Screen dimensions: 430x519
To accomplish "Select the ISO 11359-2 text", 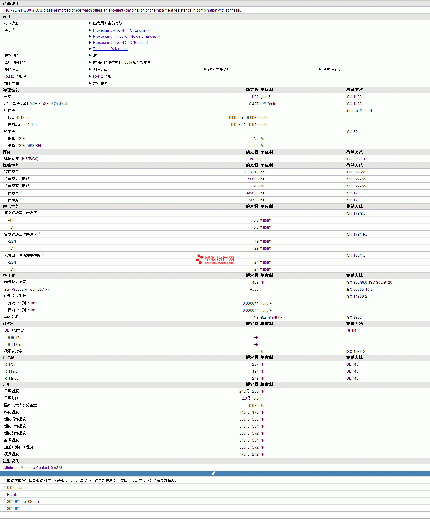I will [x=357, y=297].
